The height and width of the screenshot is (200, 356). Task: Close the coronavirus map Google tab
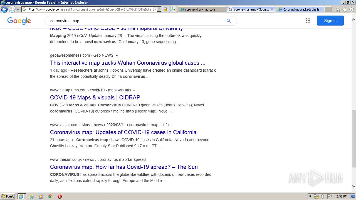tap(272, 9)
